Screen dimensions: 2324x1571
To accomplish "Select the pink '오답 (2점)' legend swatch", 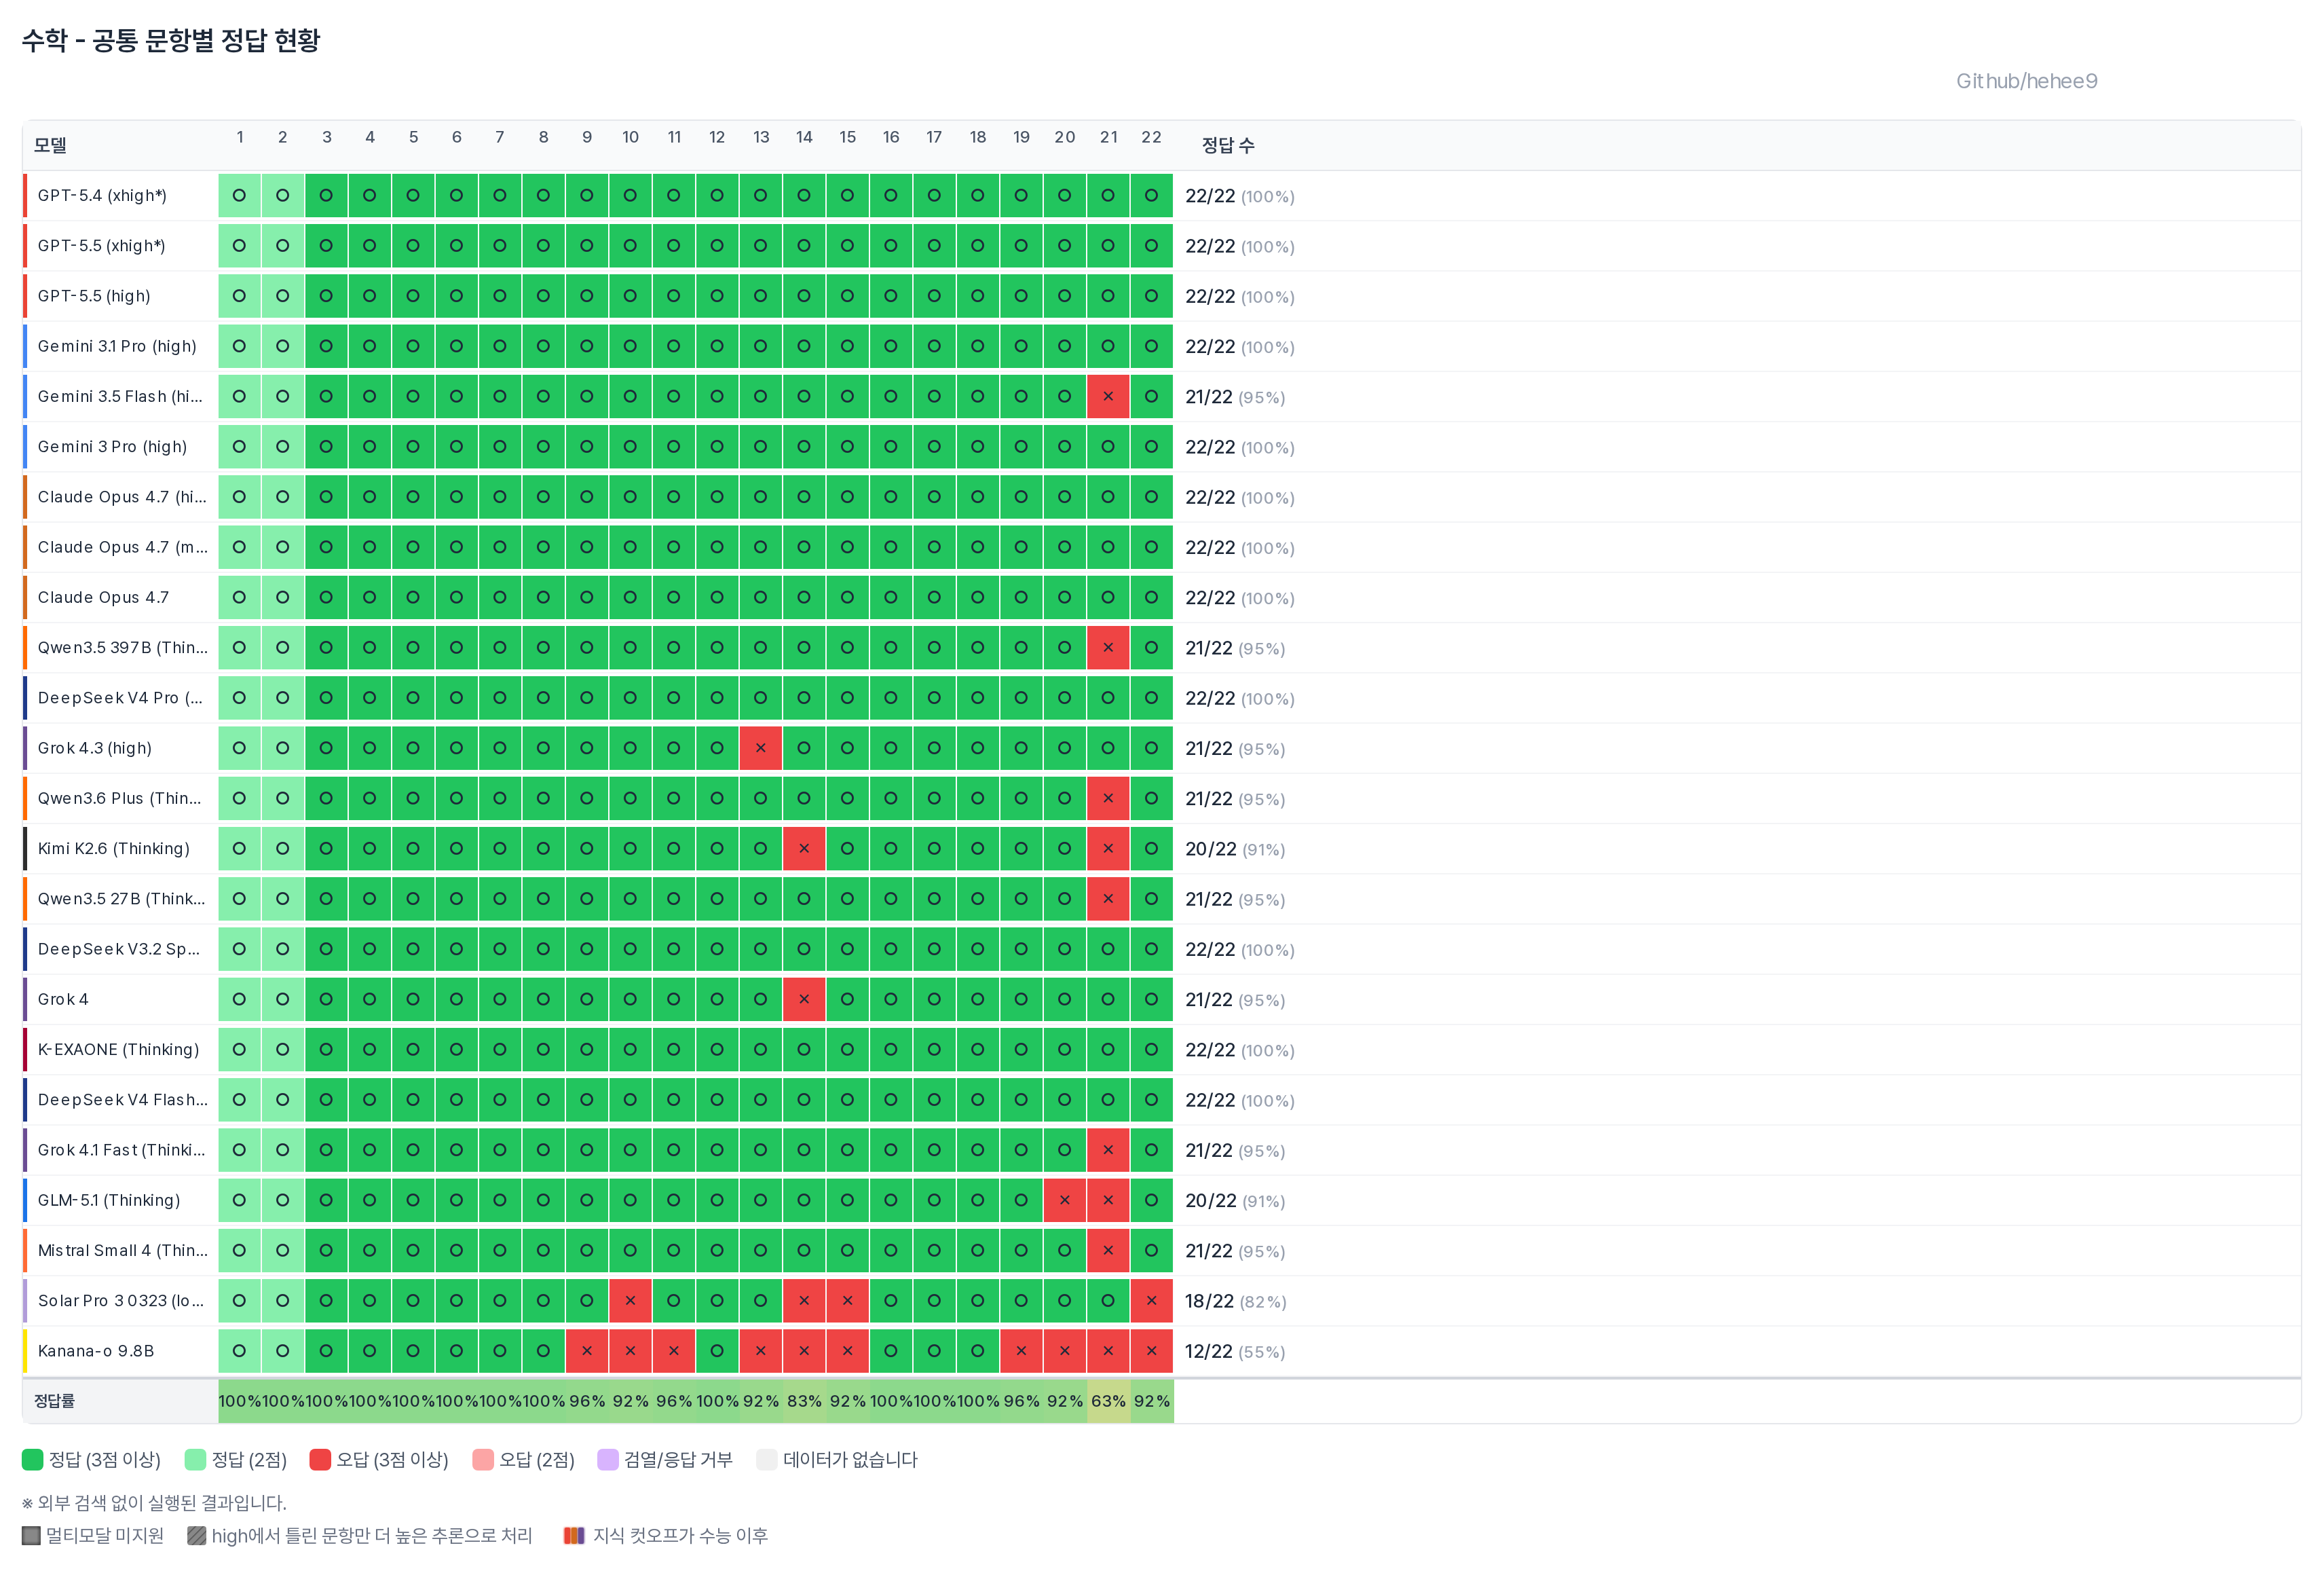I will pos(483,1459).
